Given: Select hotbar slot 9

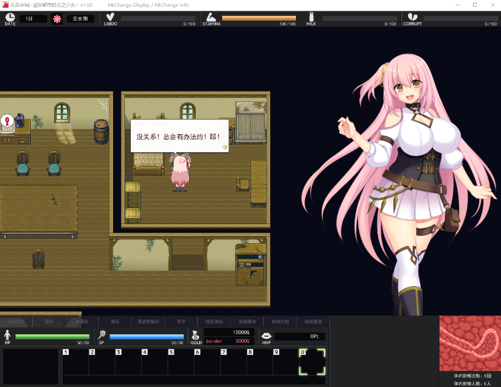Looking at the screenshot, I should [x=287, y=362].
